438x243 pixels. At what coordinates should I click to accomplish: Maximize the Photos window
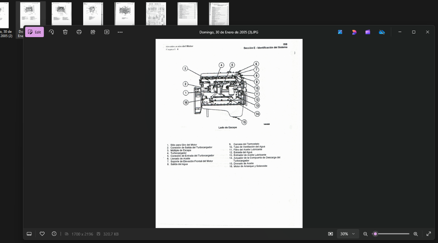(414, 32)
